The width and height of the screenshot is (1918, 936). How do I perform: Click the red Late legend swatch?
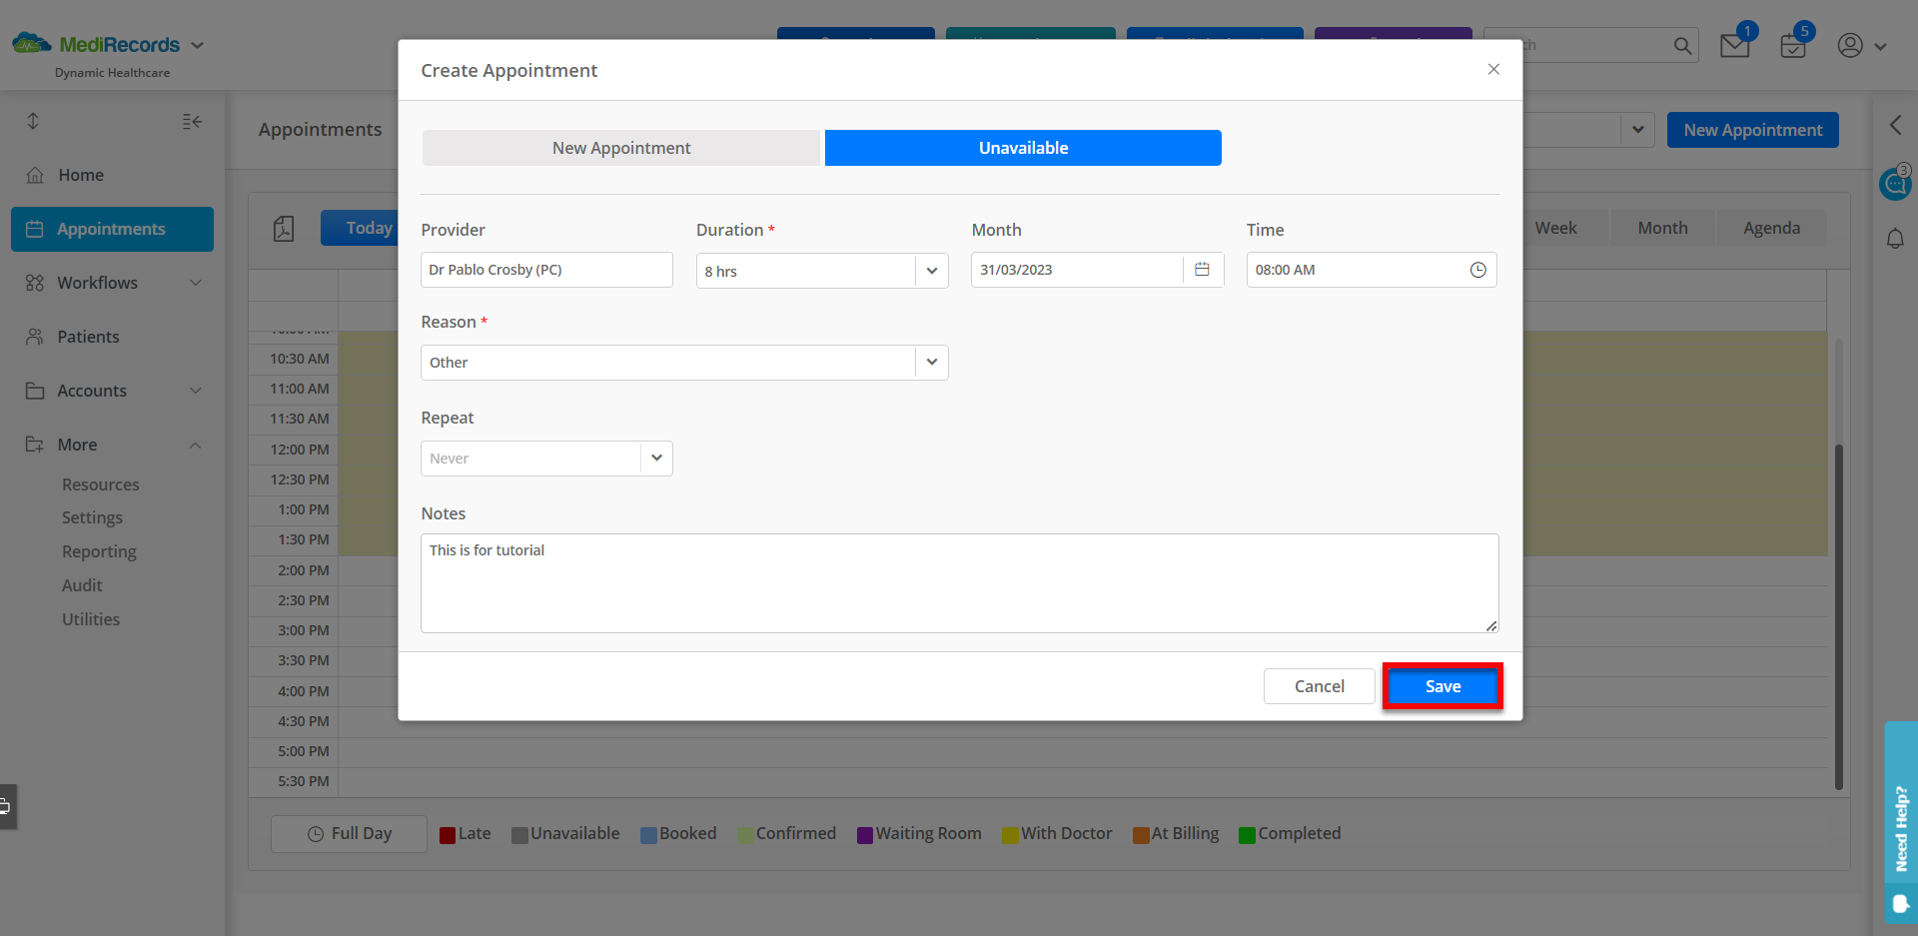click(x=448, y=835)
